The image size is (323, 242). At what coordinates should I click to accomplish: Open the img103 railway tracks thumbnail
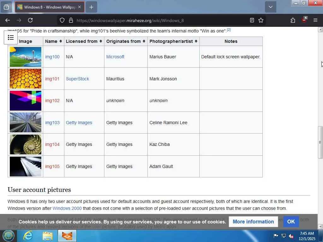tap(26, 123)
